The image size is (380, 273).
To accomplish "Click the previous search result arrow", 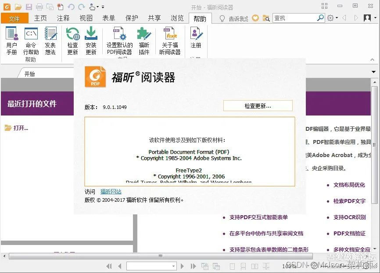I will pos(344,18).
